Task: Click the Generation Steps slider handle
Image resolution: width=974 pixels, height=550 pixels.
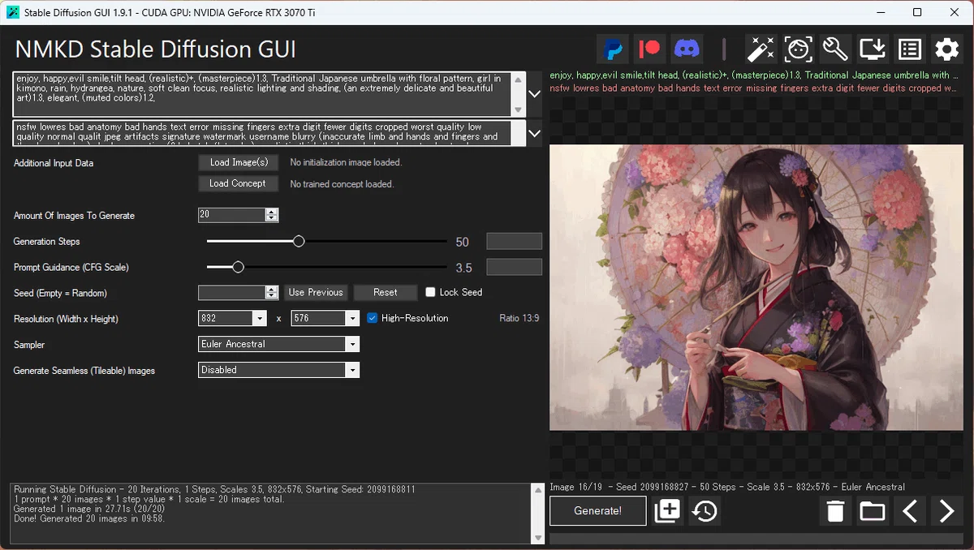Action: [x=299, y=241]
